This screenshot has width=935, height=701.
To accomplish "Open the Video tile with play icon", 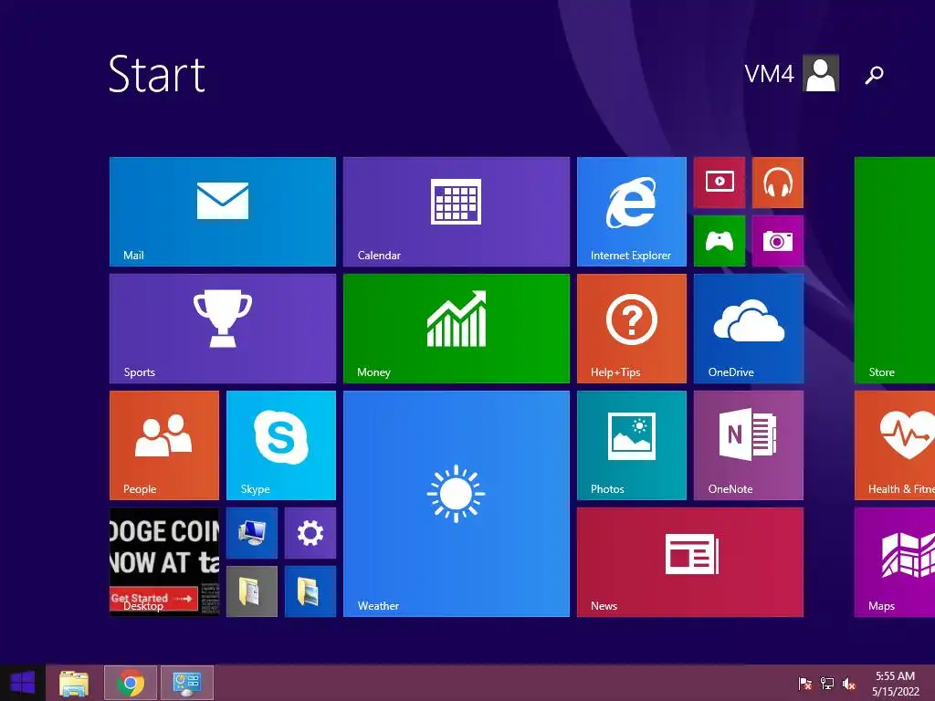I will pyautogui.click(x=720, y=183).
